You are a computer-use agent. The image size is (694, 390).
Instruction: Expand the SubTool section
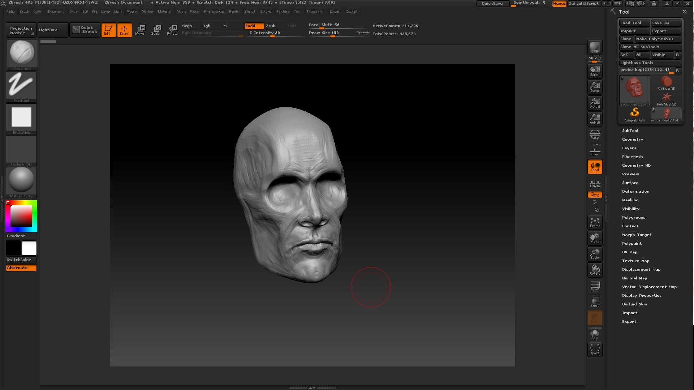click(x=630, y=131)
